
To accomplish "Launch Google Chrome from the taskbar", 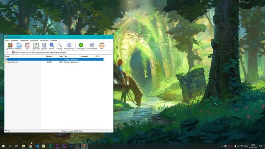I will click(30, 146).
